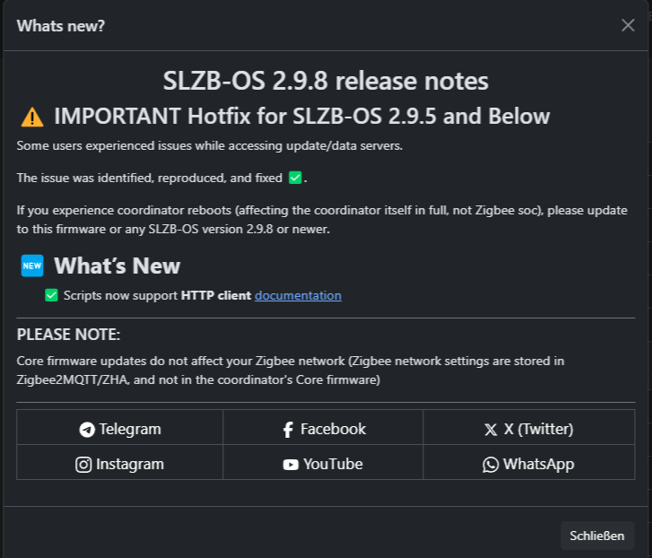The height and width of the screenshot is (558, 652).
Task: Click the Facebook 'f' logo icon
Action: point(288,430)
